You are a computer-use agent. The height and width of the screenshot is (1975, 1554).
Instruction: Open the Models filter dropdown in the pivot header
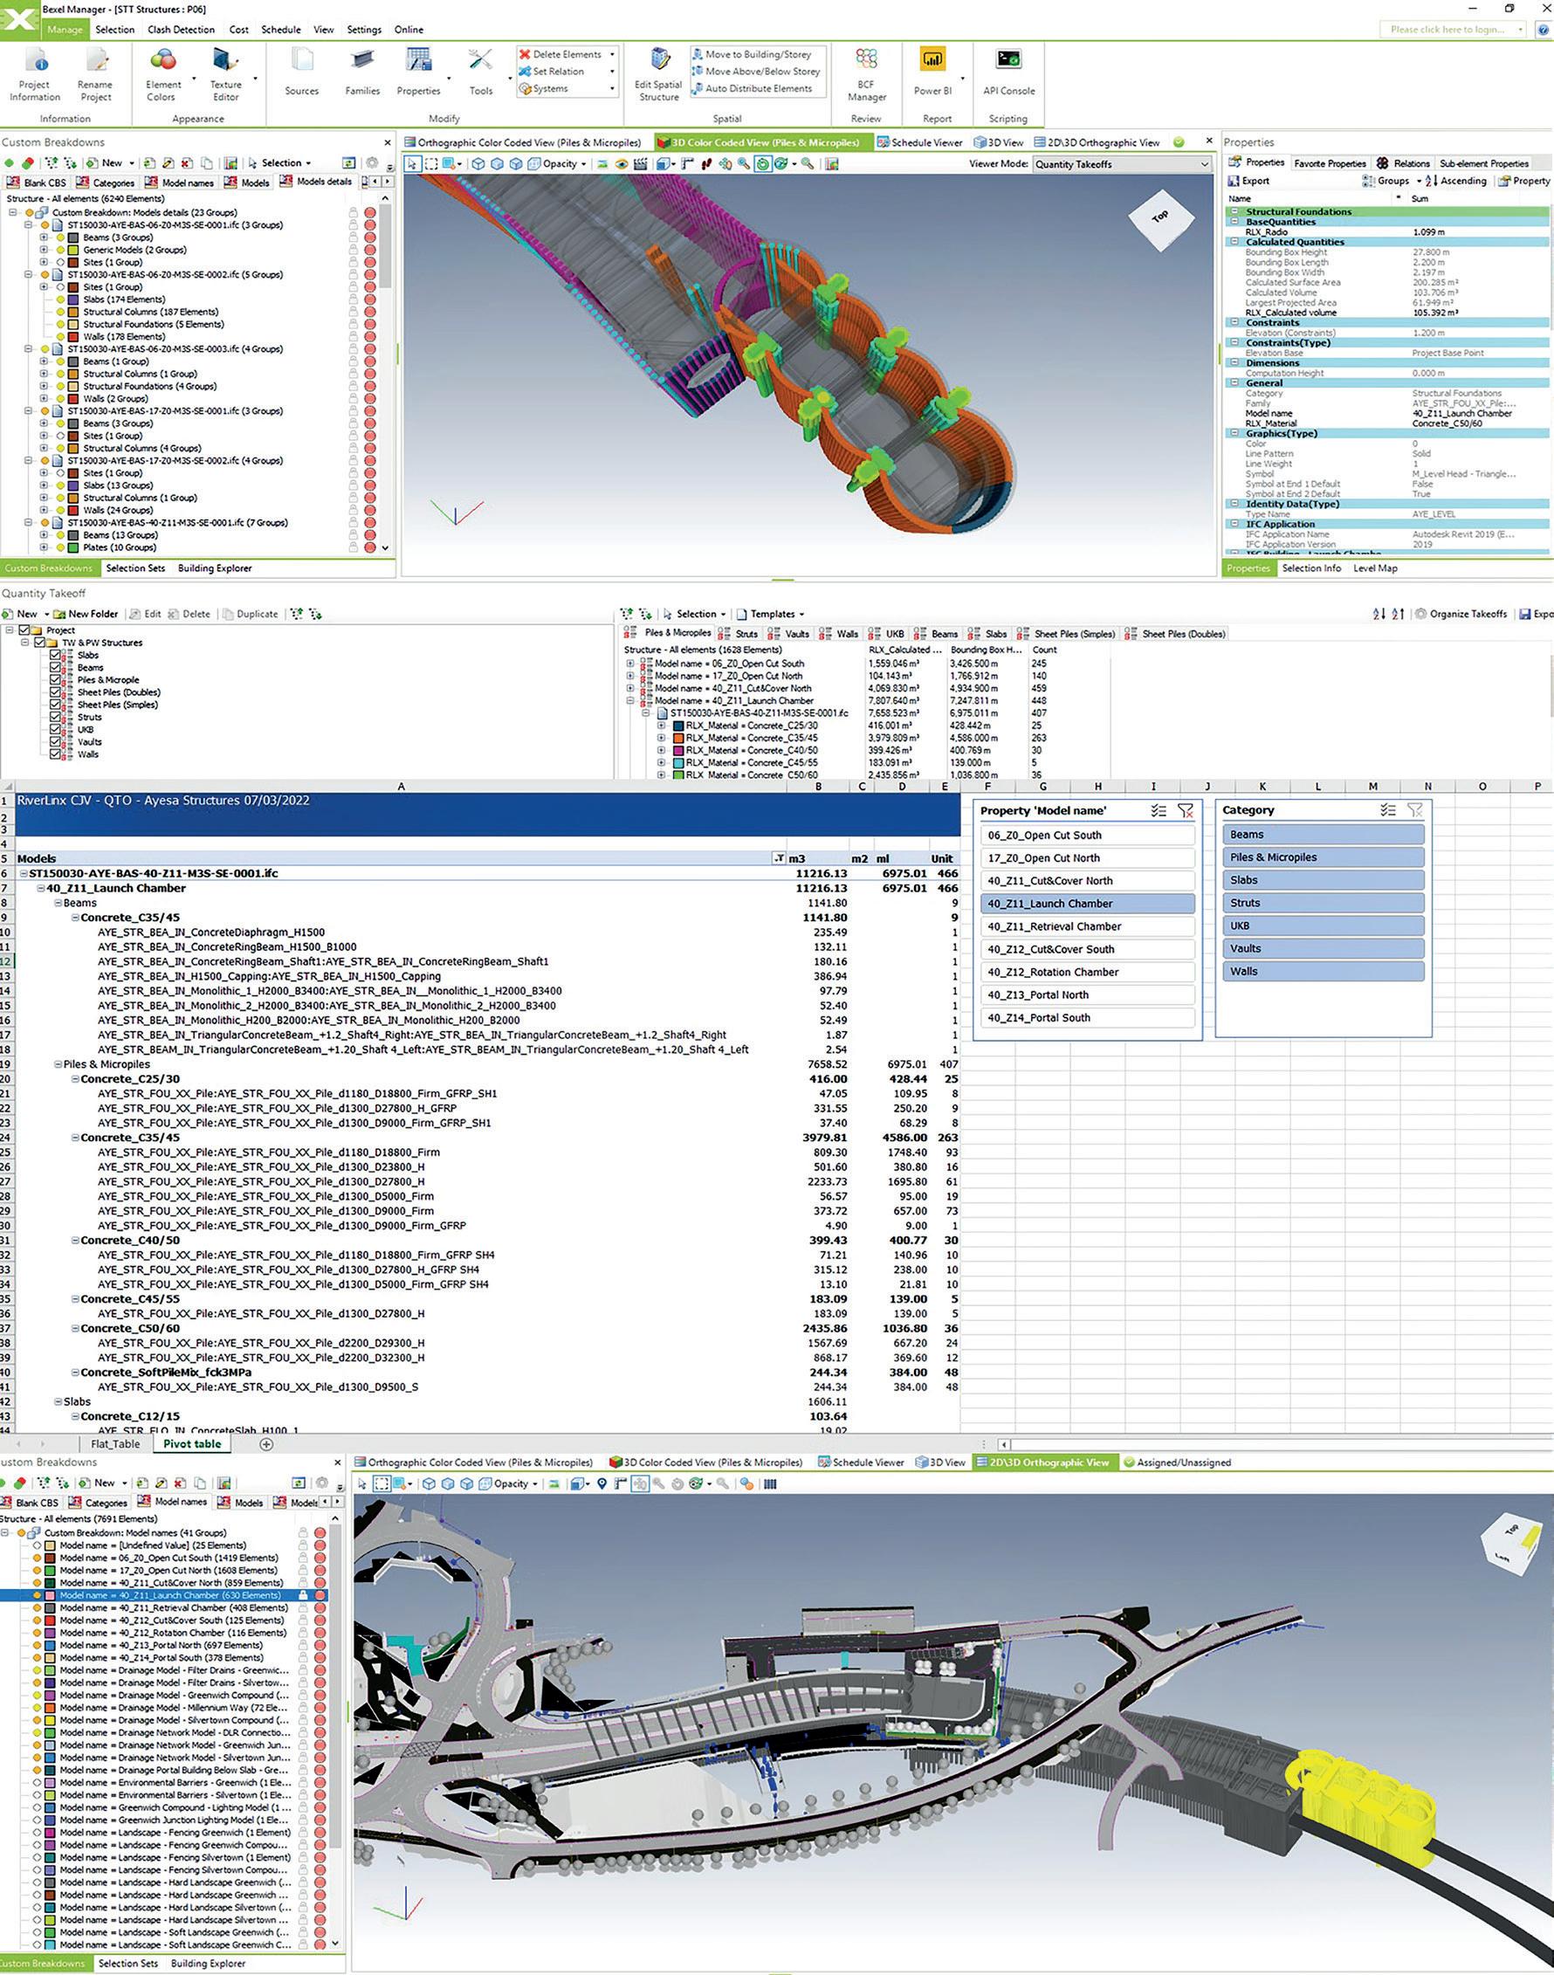click(x=779, y=859)
